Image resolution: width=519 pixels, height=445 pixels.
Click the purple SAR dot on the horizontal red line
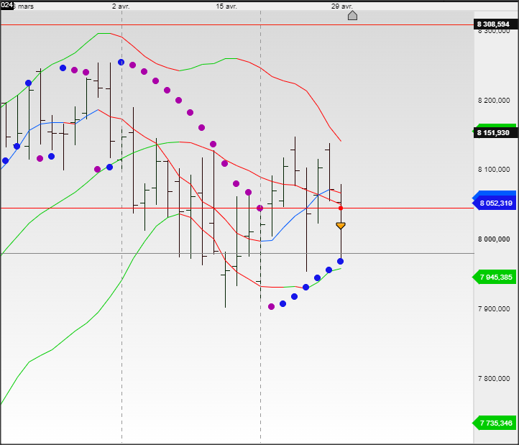pyautogui.click(x=259, y=208)
